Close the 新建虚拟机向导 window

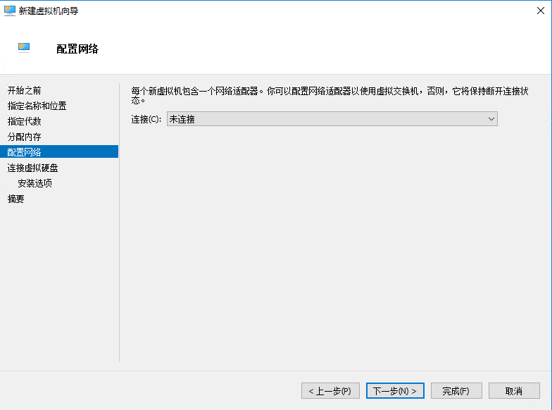(x=541, y=11)
